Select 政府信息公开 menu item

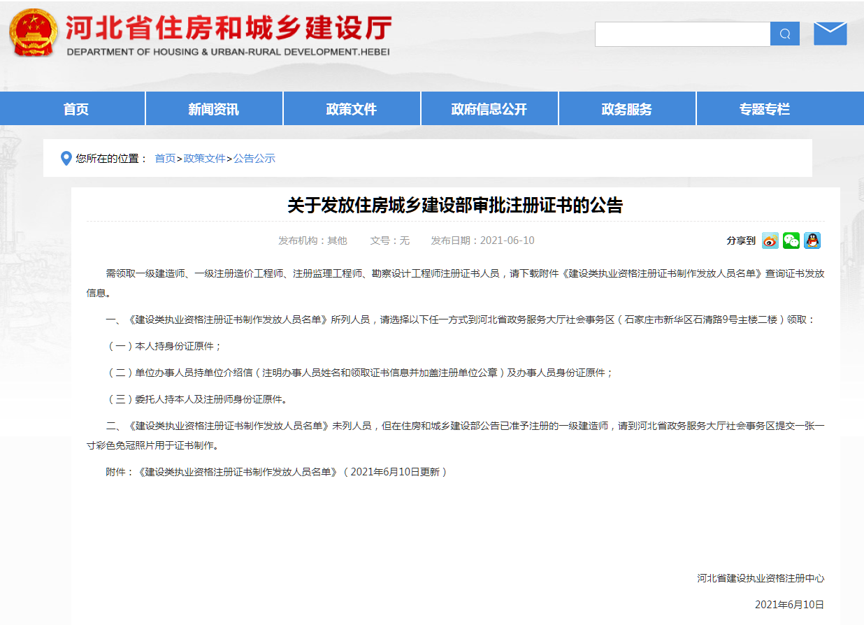click(489, 109)
